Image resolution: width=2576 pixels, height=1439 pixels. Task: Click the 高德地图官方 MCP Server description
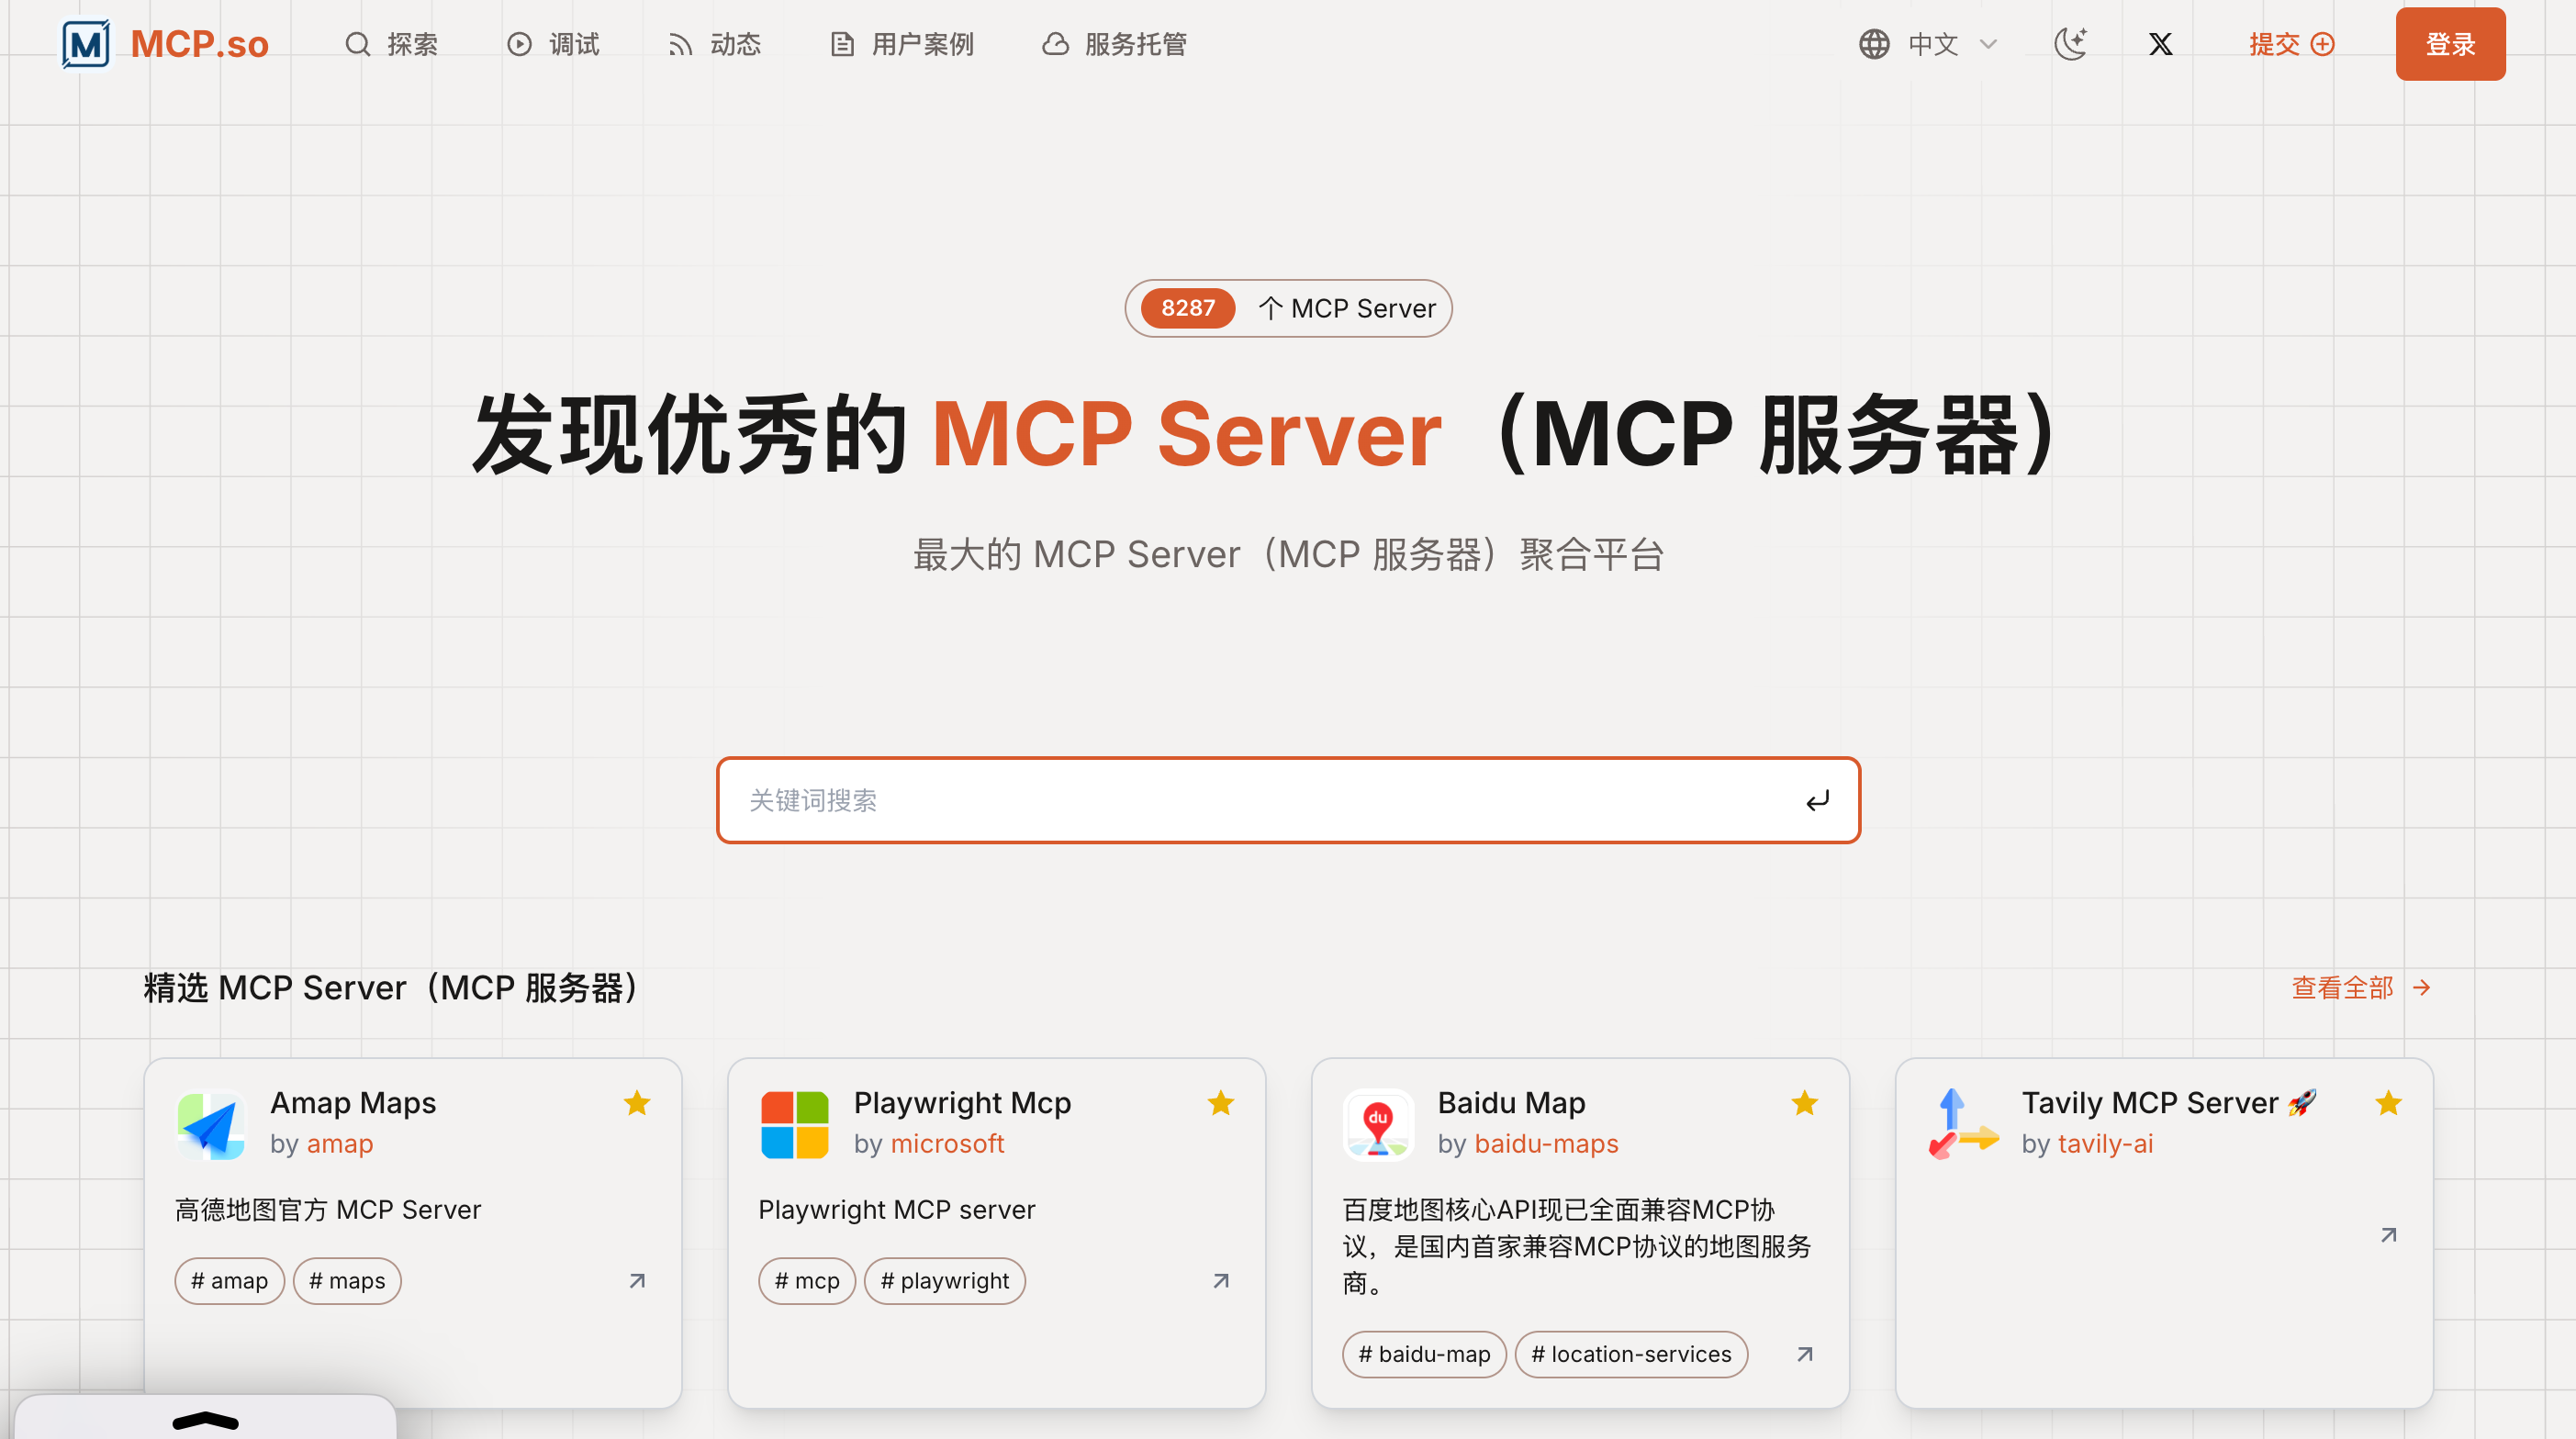328,1210
